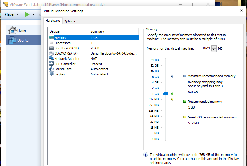Select the CD/DVD (SATA) row
Screen dimensions: 247x166
click(x=94, y=53)
